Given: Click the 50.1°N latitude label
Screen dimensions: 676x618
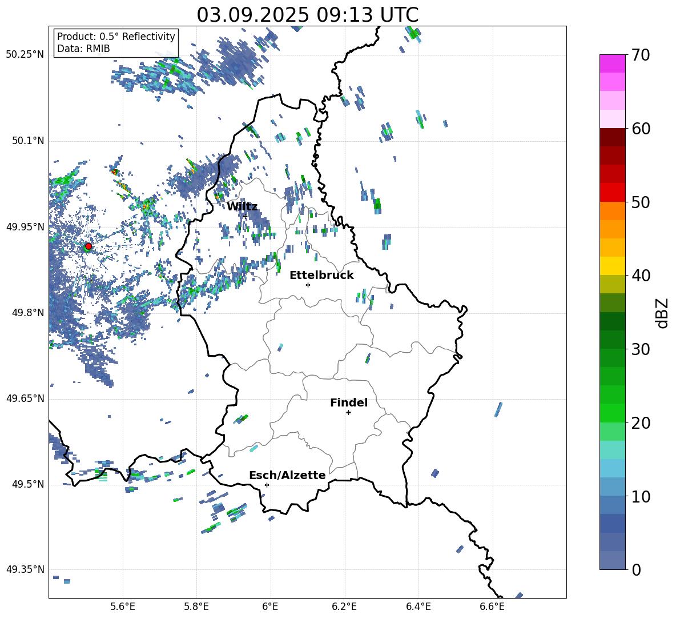Looking at the screenshot, I should 28,141.
